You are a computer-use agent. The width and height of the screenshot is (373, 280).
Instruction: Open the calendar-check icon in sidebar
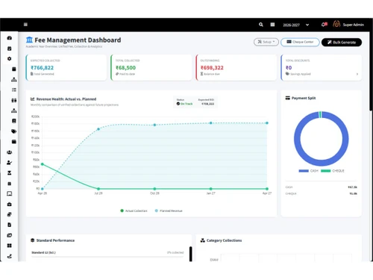pyautogui.click(x=10, y=49)
